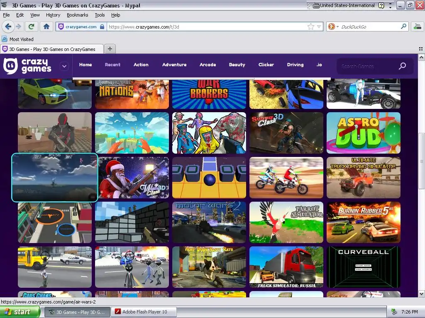Image resolution: width=425 pixels, height=318 pixels.
Task: Click the page scrollbar up arrow
Action: pos(422,57)
